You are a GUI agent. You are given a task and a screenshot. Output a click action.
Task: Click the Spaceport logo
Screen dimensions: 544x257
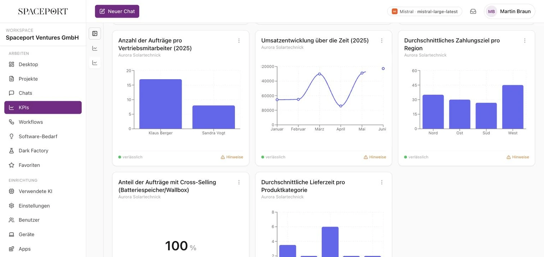coord(43,12)
